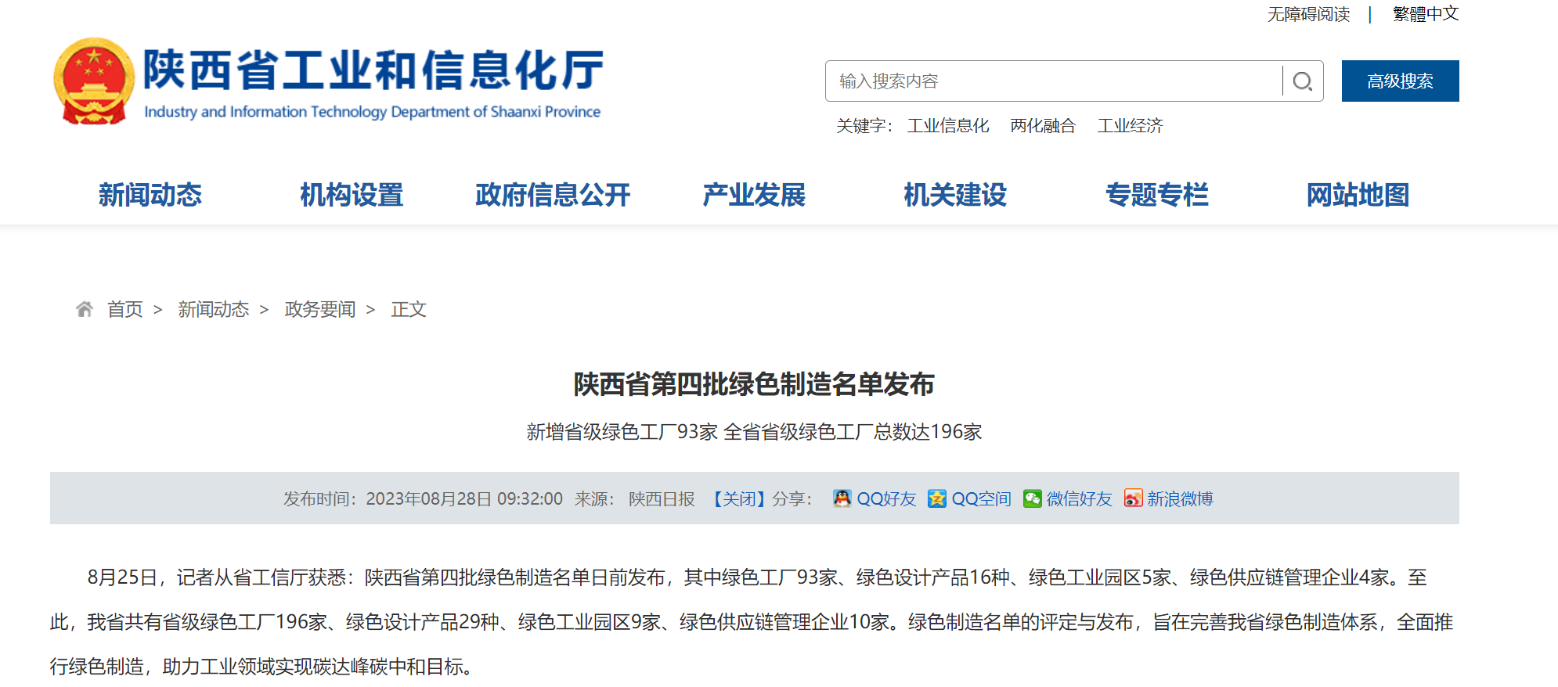Click the 【关闭】 close link
The width and height of the screenshot is (1558, 687).
[738, 498]
